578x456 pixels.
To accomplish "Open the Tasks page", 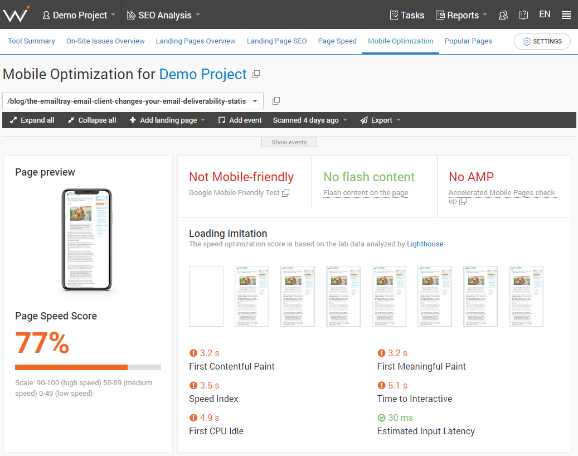I will point(407,15).
